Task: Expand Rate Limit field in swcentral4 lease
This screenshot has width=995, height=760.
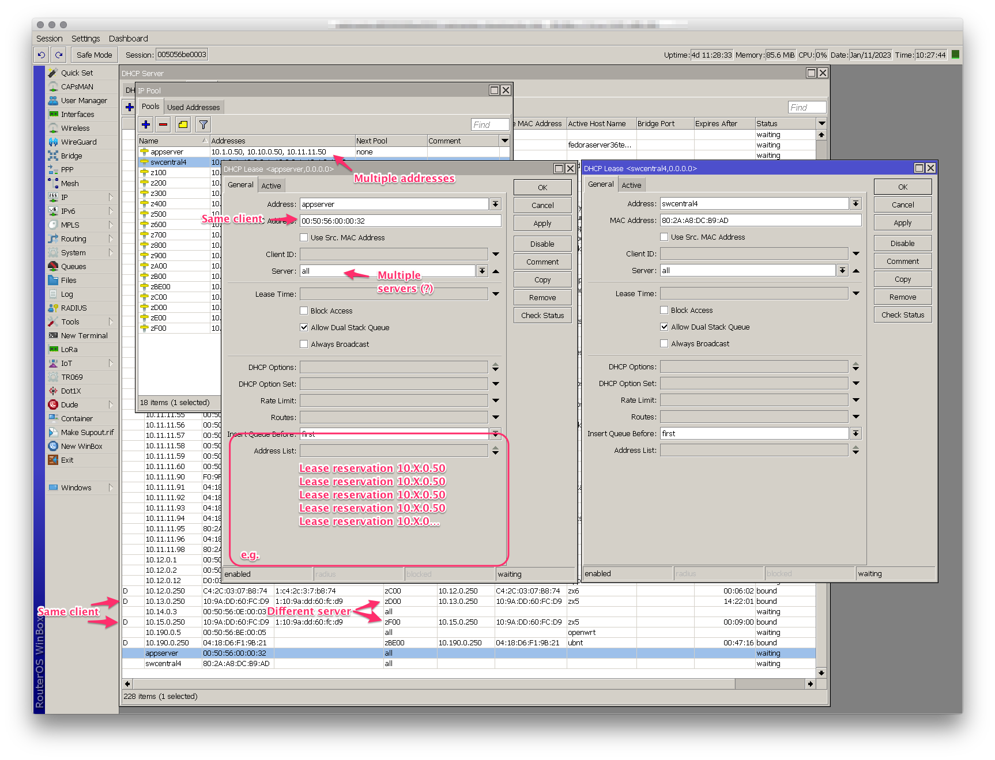Action: [x=856, y=400]
